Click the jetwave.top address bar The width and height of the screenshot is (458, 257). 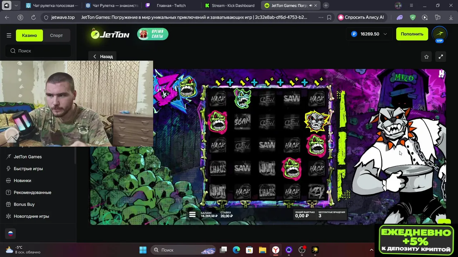pos(63,17)
